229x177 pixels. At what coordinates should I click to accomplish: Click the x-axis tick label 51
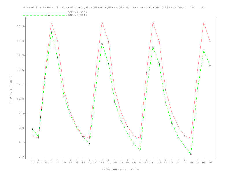pos(140,163)
